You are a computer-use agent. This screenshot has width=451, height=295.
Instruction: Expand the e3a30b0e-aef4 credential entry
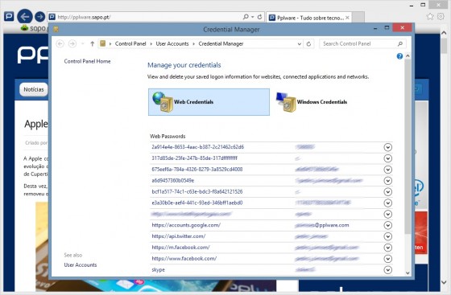pyautogui.click(x=387, y=203)
